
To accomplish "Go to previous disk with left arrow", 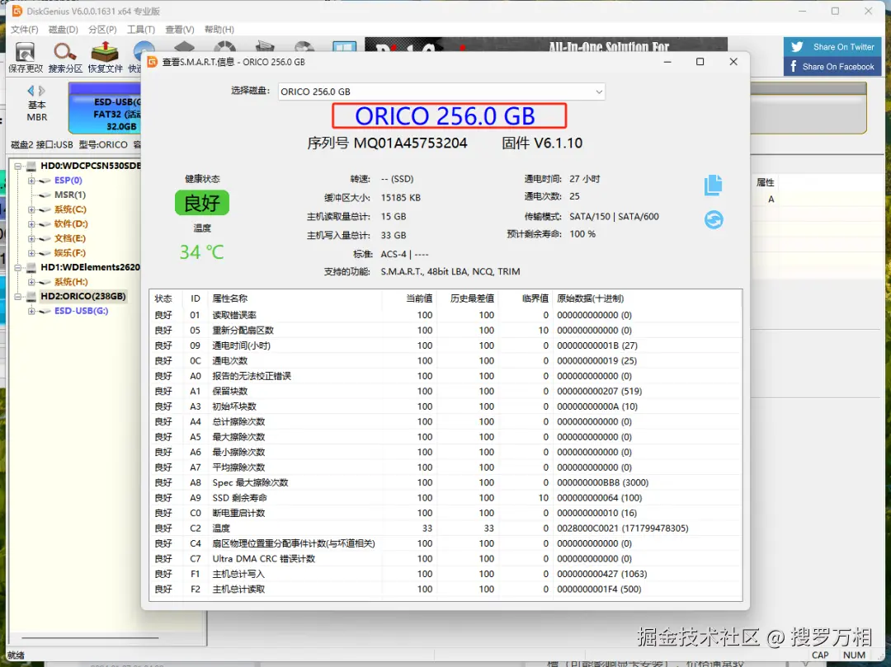I will [x=31, y=90].
